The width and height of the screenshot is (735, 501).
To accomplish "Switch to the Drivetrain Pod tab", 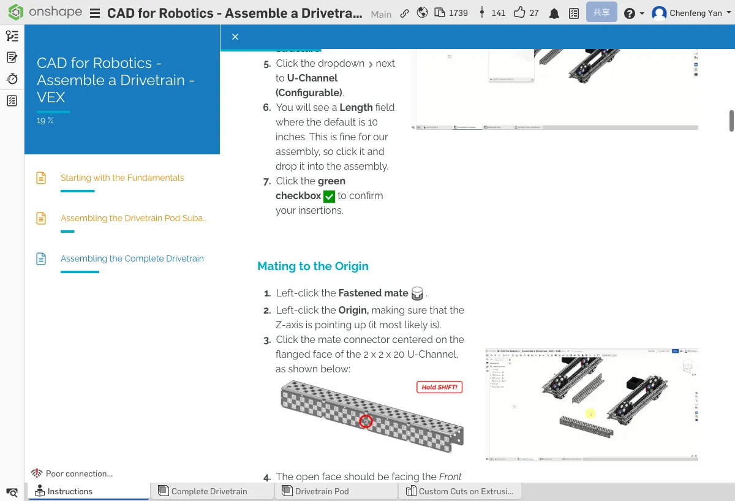I will point(322,491).
